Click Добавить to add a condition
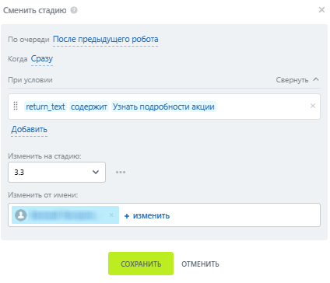 (x=30, y=129)
